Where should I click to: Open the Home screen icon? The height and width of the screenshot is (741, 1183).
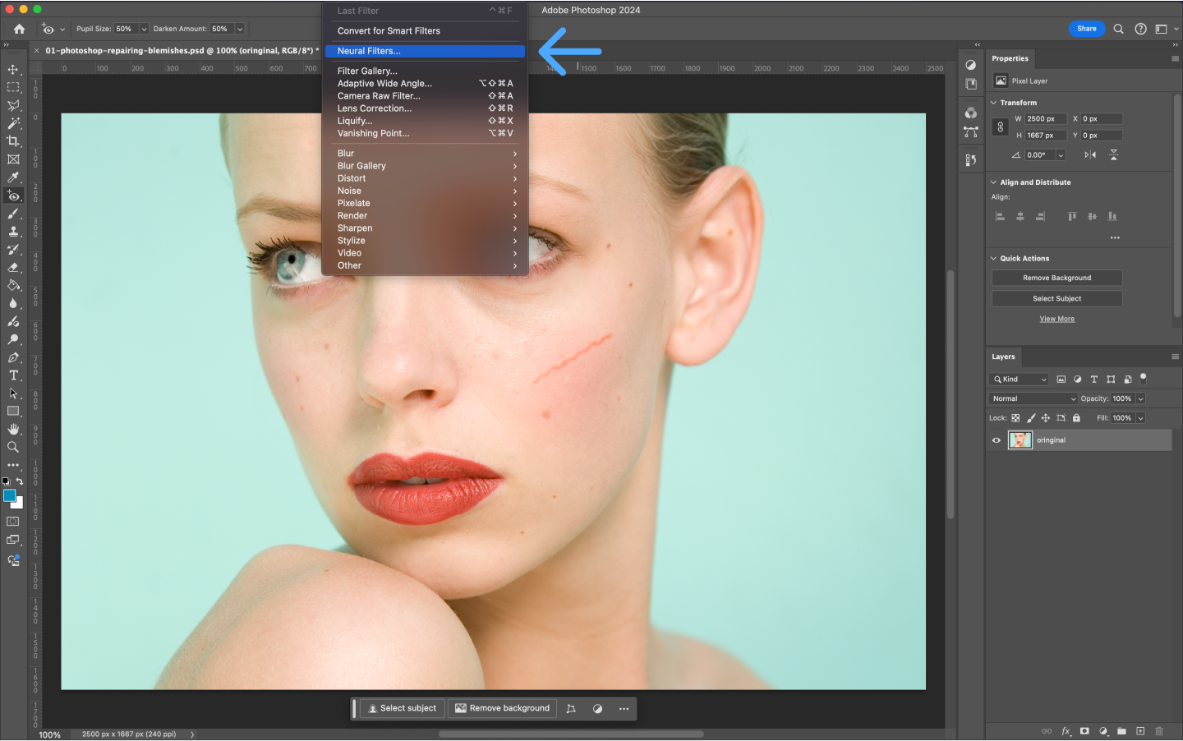tap(19, 29)
